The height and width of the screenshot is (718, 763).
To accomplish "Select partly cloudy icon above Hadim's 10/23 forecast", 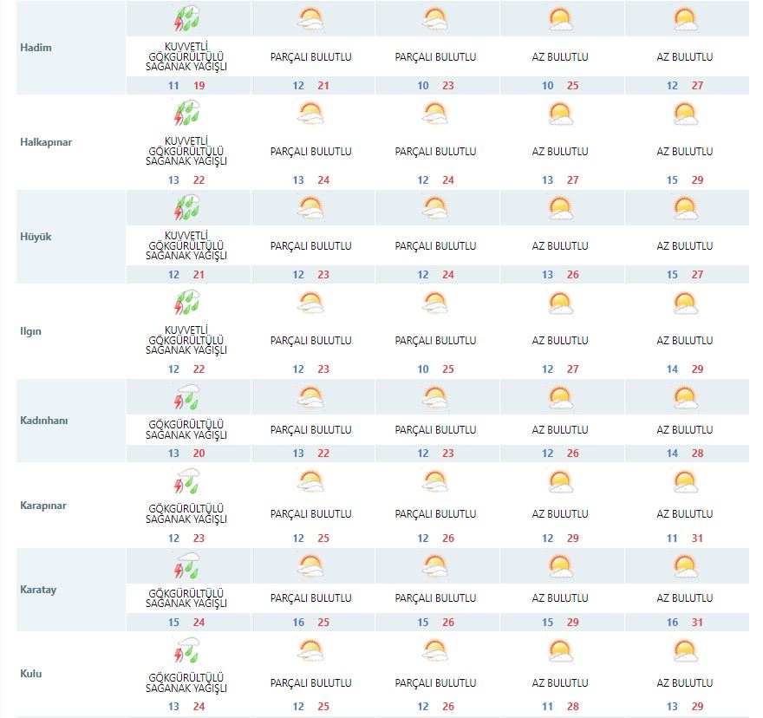I will pos(435,18).
